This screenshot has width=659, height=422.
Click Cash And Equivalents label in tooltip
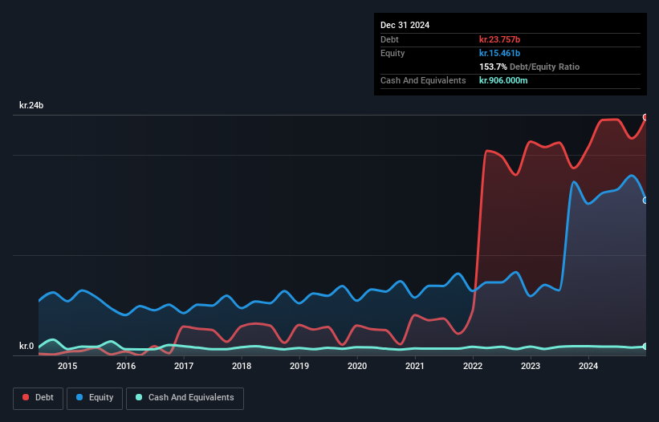[423, 80]
